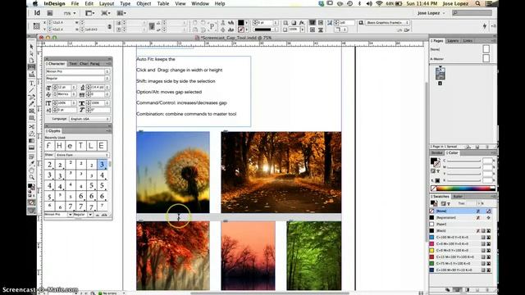Select the Note tool
The width and height of the screenshot is (525, 295).
tap(31, 157)
